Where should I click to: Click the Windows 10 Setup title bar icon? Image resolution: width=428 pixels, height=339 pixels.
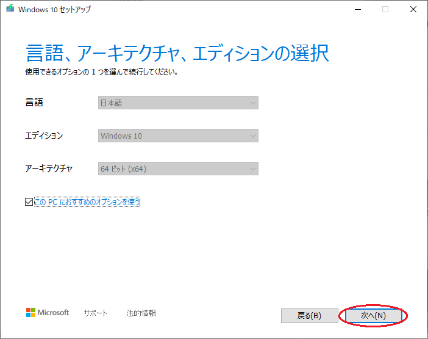tap(10, 9)
